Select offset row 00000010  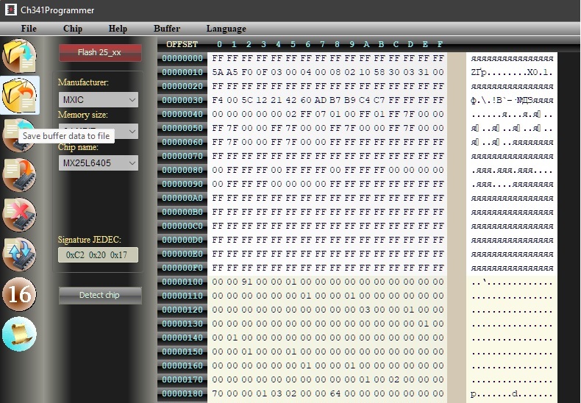click(x=182, y=72)
